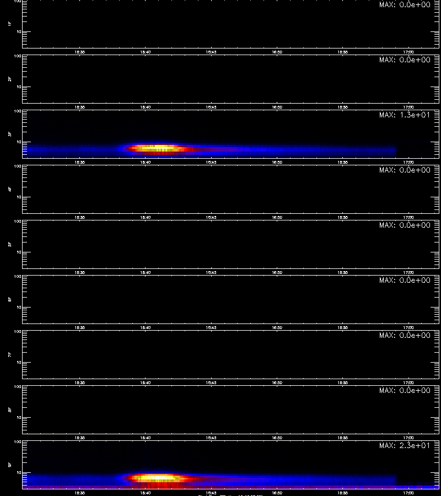
Task: Click the 16:50 tick label under the 4F panel
Action: click(x=277, y=217)
